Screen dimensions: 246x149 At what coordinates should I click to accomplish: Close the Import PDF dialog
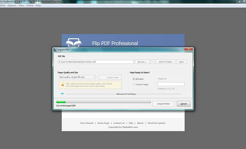[x=189, y=49]
